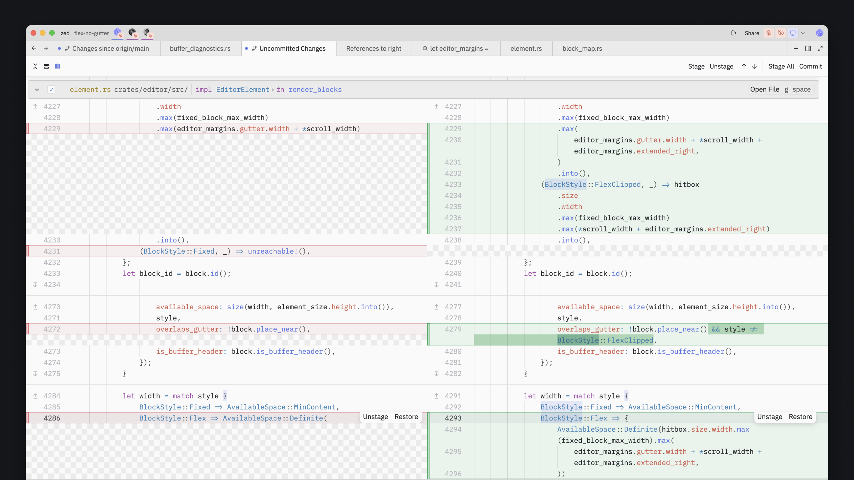Image resolution: width=854 pixels, height=480 pixels.
Task: Click the Stage All action
Action: click(x=781, y=66)
